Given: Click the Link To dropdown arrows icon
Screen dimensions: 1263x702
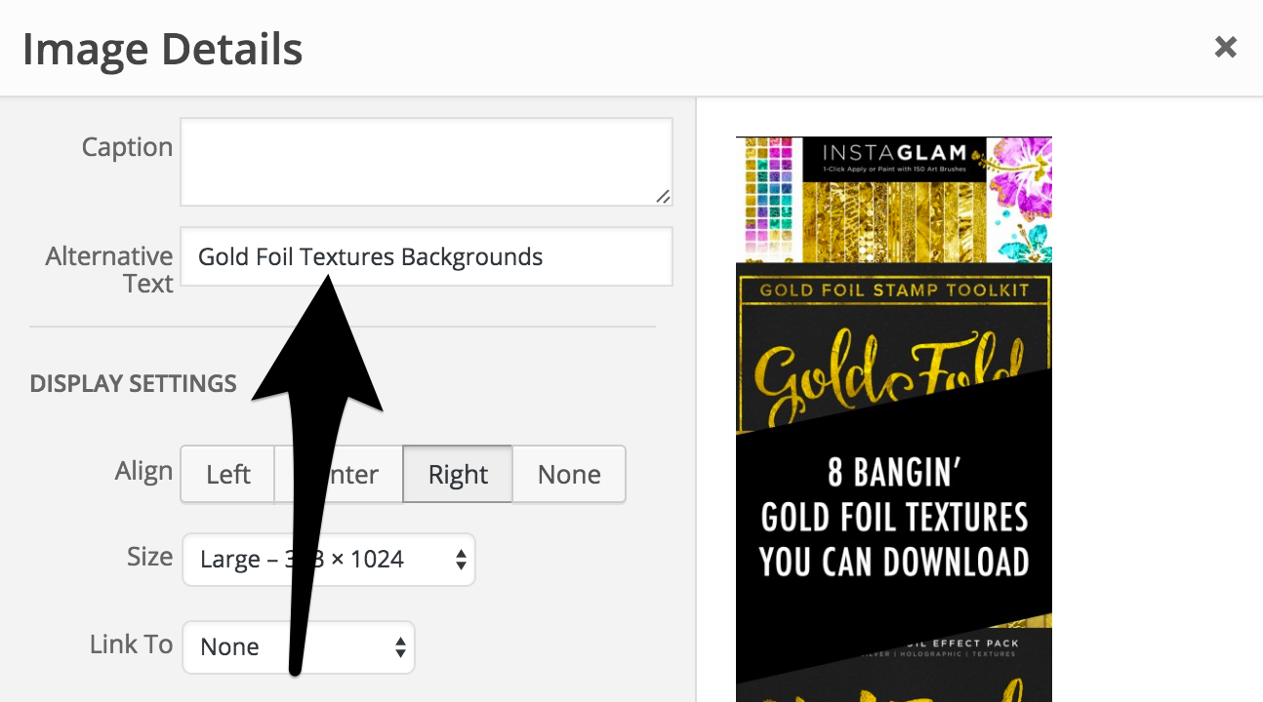Looking at the screenshot, I should tap(400, 647).
